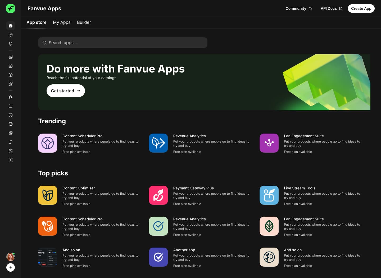
Task: Open the Another app purple checkmark icon
Action: (x=158, y=257)
